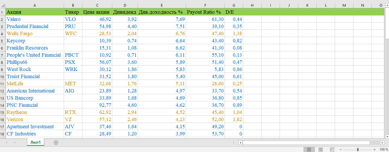Image resolution: width=389 pixels, height=152 pixels.
Task: Select the 'People's United Financial' cell
Action: pyautogui.click(x=35, y=55)
